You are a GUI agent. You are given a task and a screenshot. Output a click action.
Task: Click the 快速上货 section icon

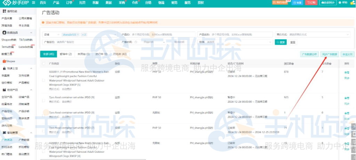[x=4, y=69]
